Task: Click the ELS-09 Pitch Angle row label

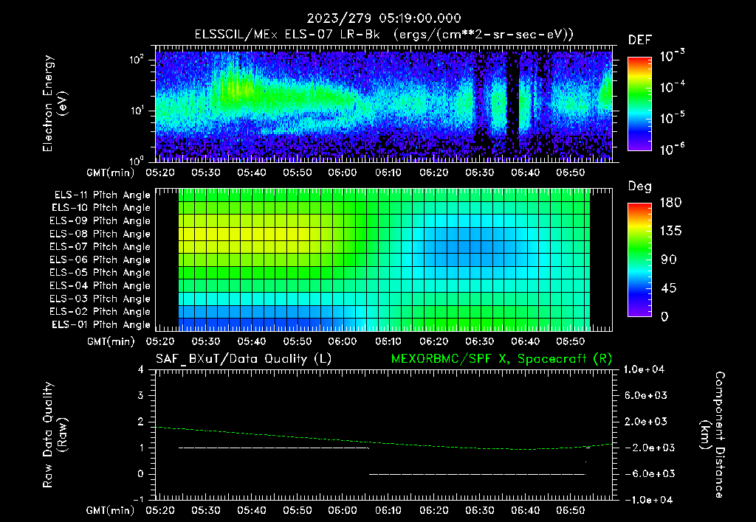Action: pyautogui.click(x=100, y=221)
